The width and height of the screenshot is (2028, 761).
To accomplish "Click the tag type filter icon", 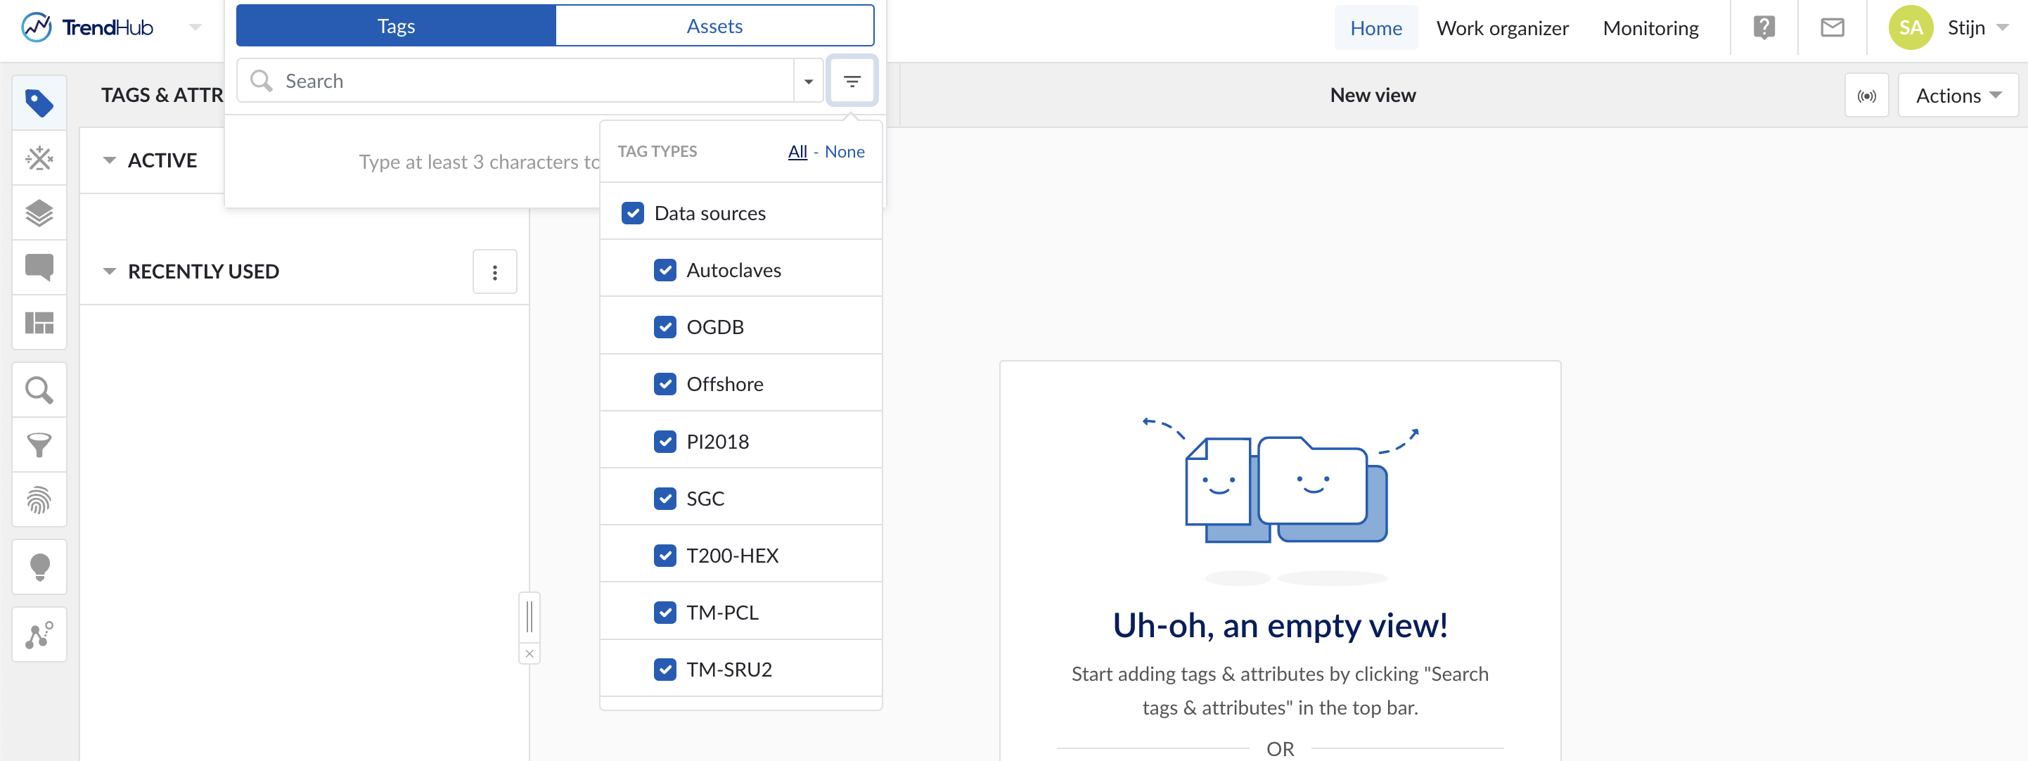I will 852,81.
